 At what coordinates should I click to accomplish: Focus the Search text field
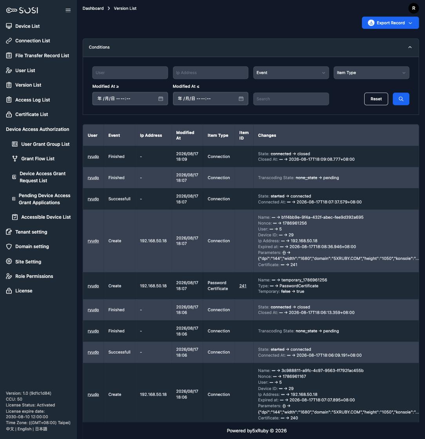(x=291, y=99)
